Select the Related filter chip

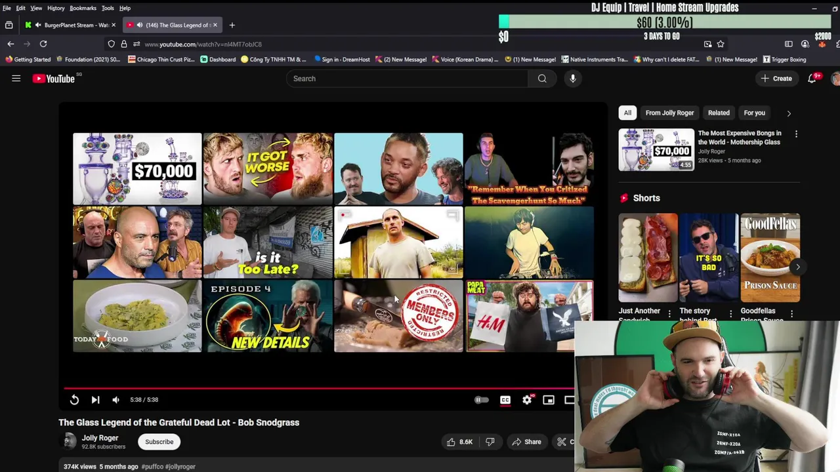(719, 113)
